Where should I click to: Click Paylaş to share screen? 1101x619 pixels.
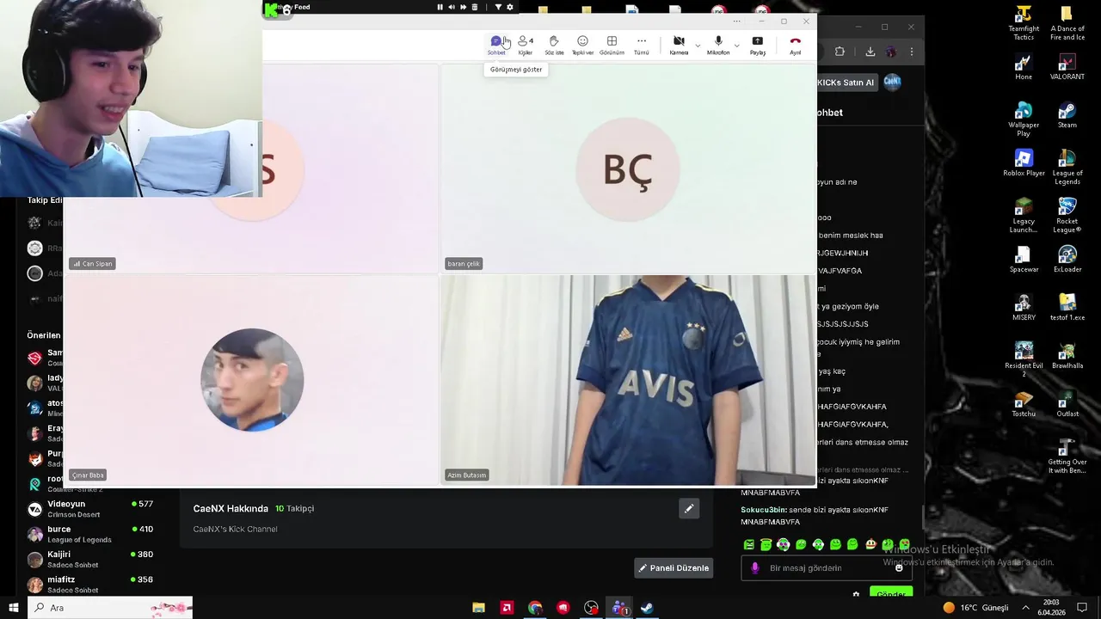(757, 45)
